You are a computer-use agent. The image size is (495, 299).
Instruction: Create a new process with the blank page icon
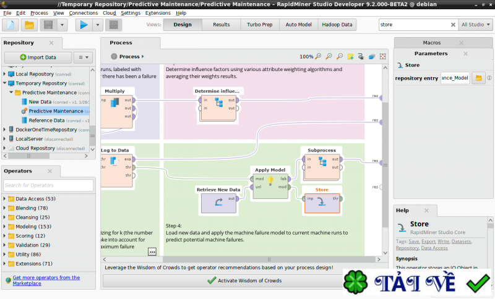tap(11, 25)
